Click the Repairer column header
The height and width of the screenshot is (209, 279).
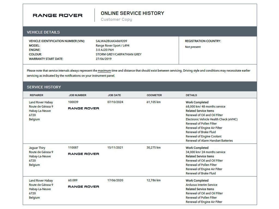coord(37,95)
